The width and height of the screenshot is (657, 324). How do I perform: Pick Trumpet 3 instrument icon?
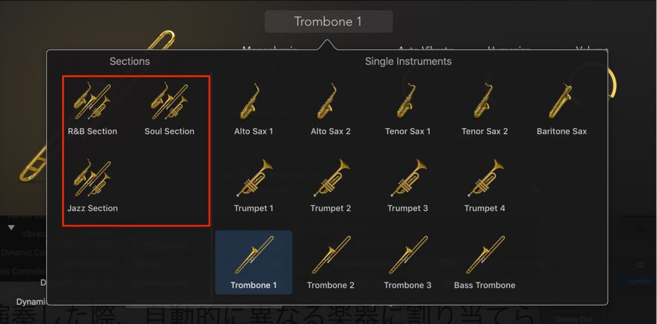(x=407, y=185)
